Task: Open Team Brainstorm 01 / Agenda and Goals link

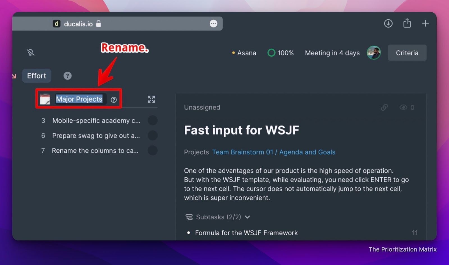Action: (274, 152)
